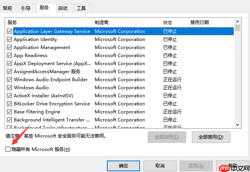Uncheck the Windows Audio checkbox

point(9,88)
